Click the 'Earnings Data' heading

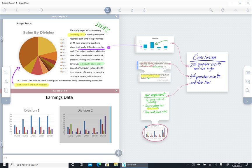tap(59, 97)
